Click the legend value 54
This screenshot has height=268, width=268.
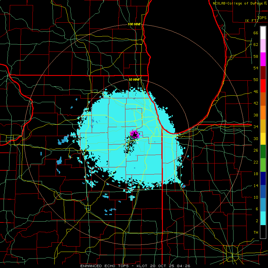[x=256, y=68]
